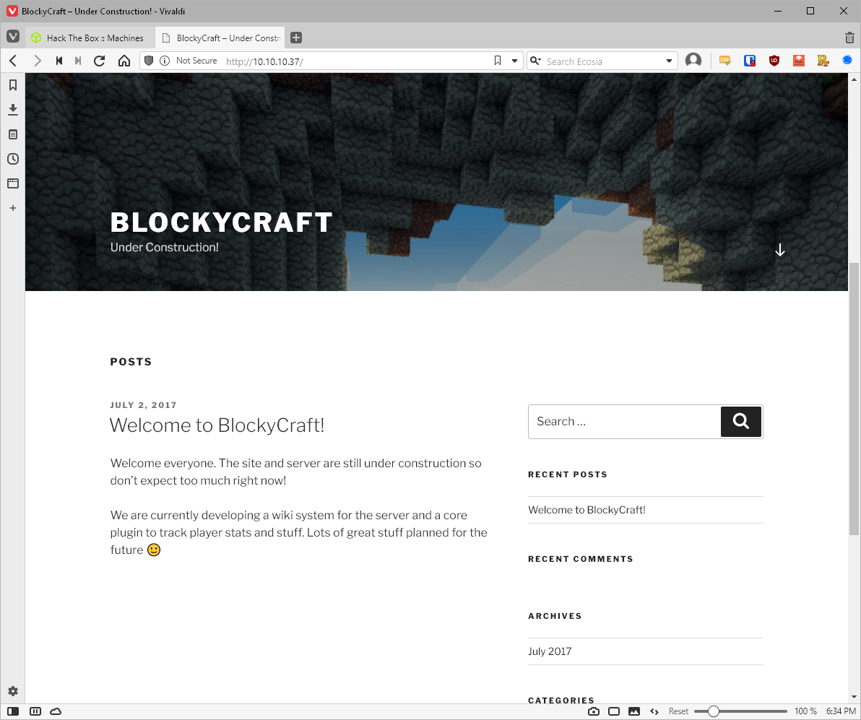Click the down arrow in header image

pos(779,250)
